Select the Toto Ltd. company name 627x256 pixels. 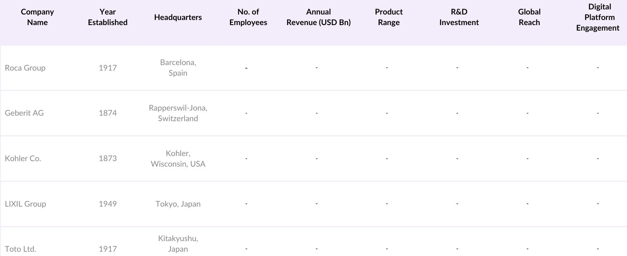tap(20, 249)
